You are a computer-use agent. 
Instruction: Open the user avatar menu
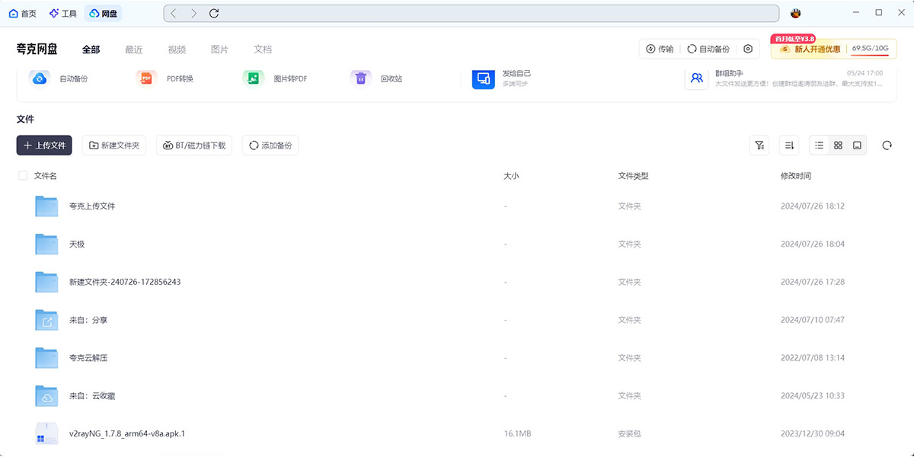click(796, 13)
